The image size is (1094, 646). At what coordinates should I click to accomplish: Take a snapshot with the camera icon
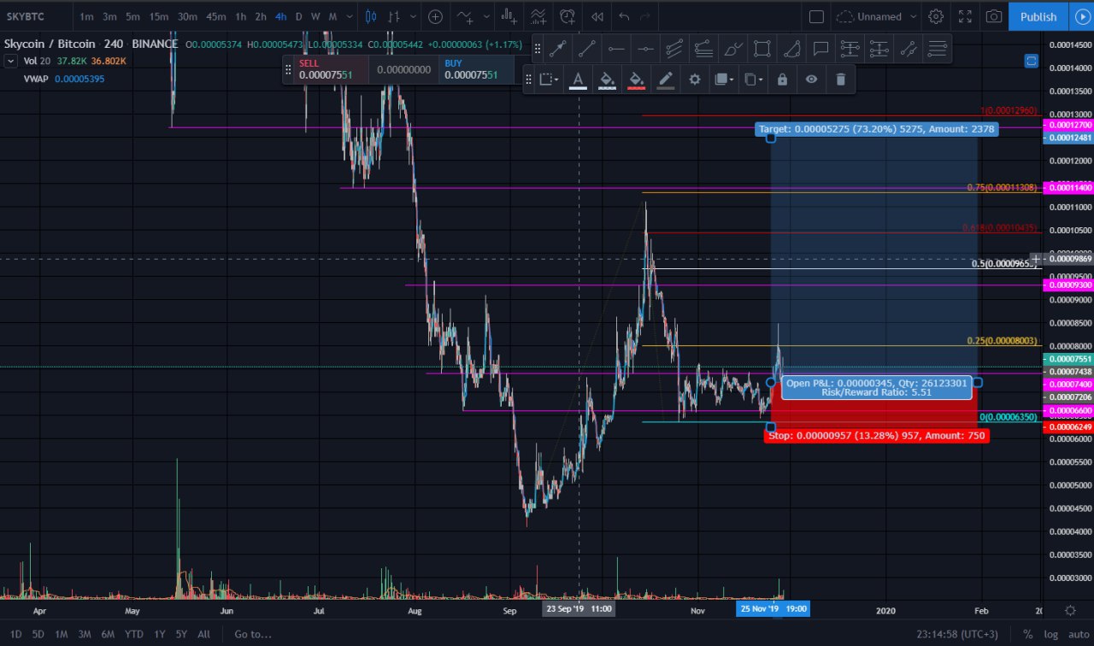tap(994, 16)
